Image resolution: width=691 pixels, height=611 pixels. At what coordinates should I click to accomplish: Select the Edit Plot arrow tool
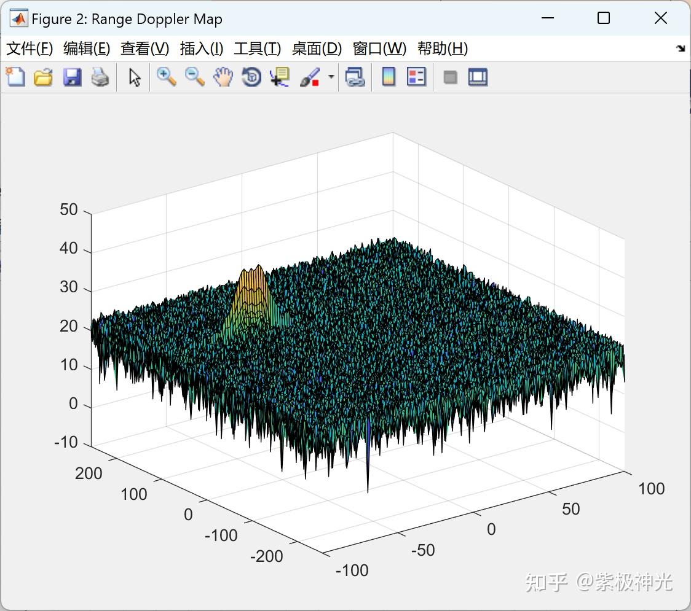pos(135,77)
